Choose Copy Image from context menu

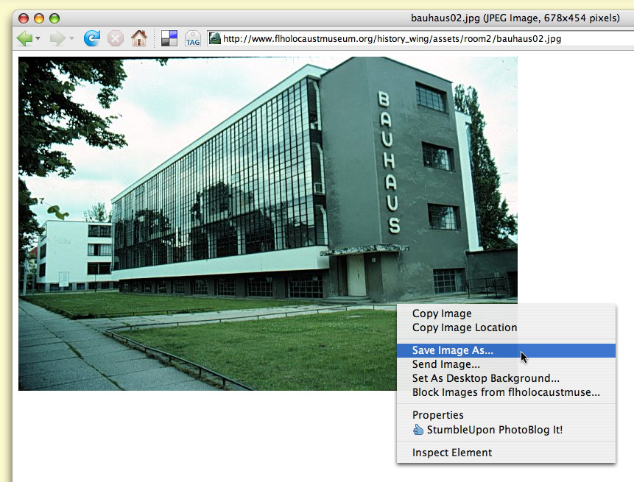(442, 313)
